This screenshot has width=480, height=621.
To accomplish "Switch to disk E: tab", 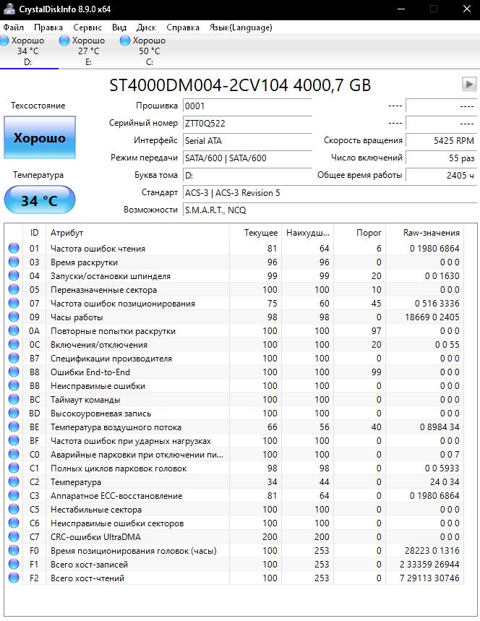I will pyautogui.click(x=87, y=51).
